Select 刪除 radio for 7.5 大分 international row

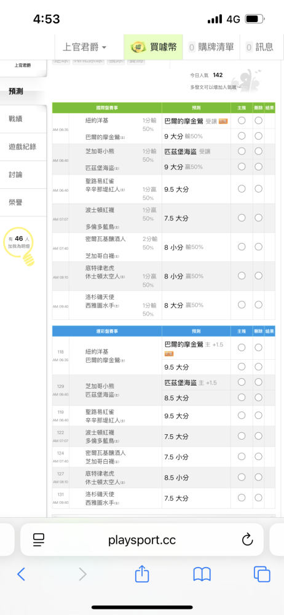(258, 218)
